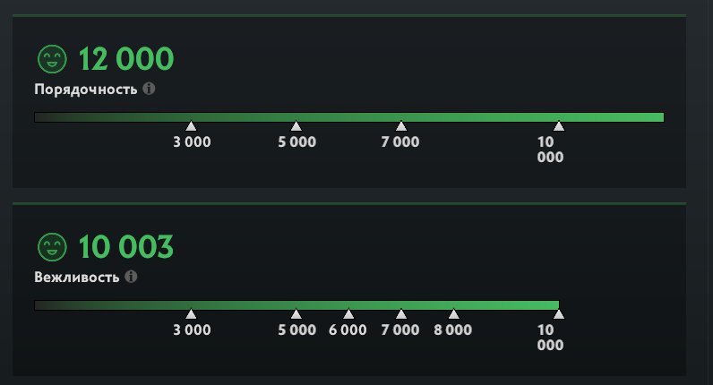This screenshot has height=385, width=713.
Task: Select the 5 000 triangle marker on Вежливость bar
Action: (296, 314)
